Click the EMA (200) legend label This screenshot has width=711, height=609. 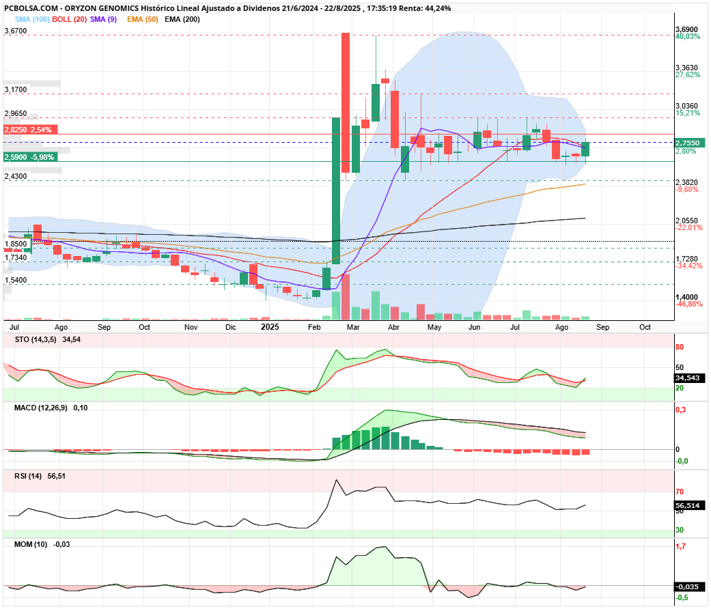pyautogui.click(x=182, y=19)
